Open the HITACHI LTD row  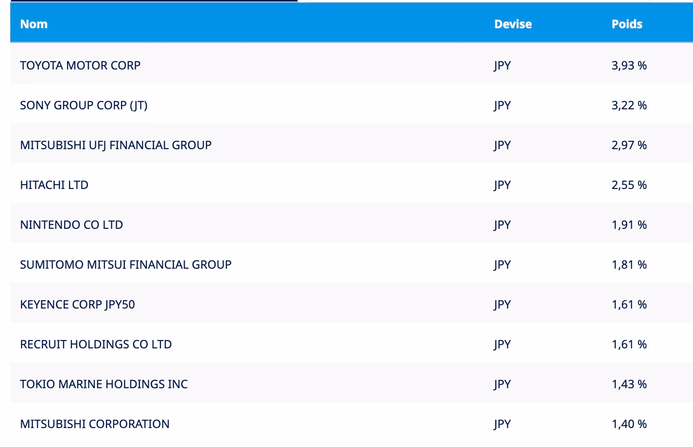click(54, 185)
